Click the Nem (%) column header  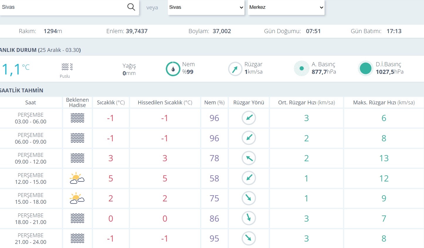[x=214, y=103]
